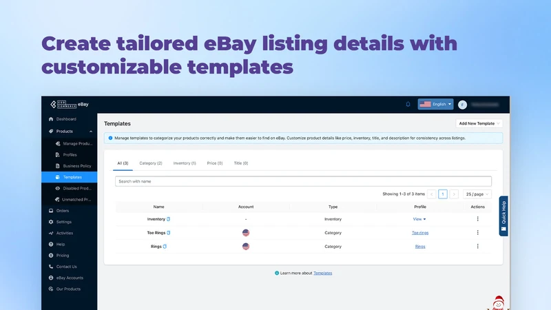Click the Orders sidebar icon
Screen dimensions: 551x310
[51, 211]
